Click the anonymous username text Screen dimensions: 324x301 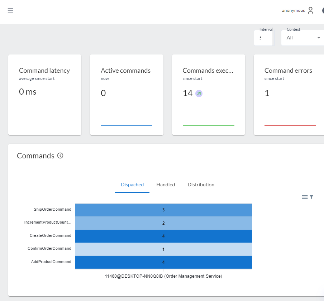294,10
